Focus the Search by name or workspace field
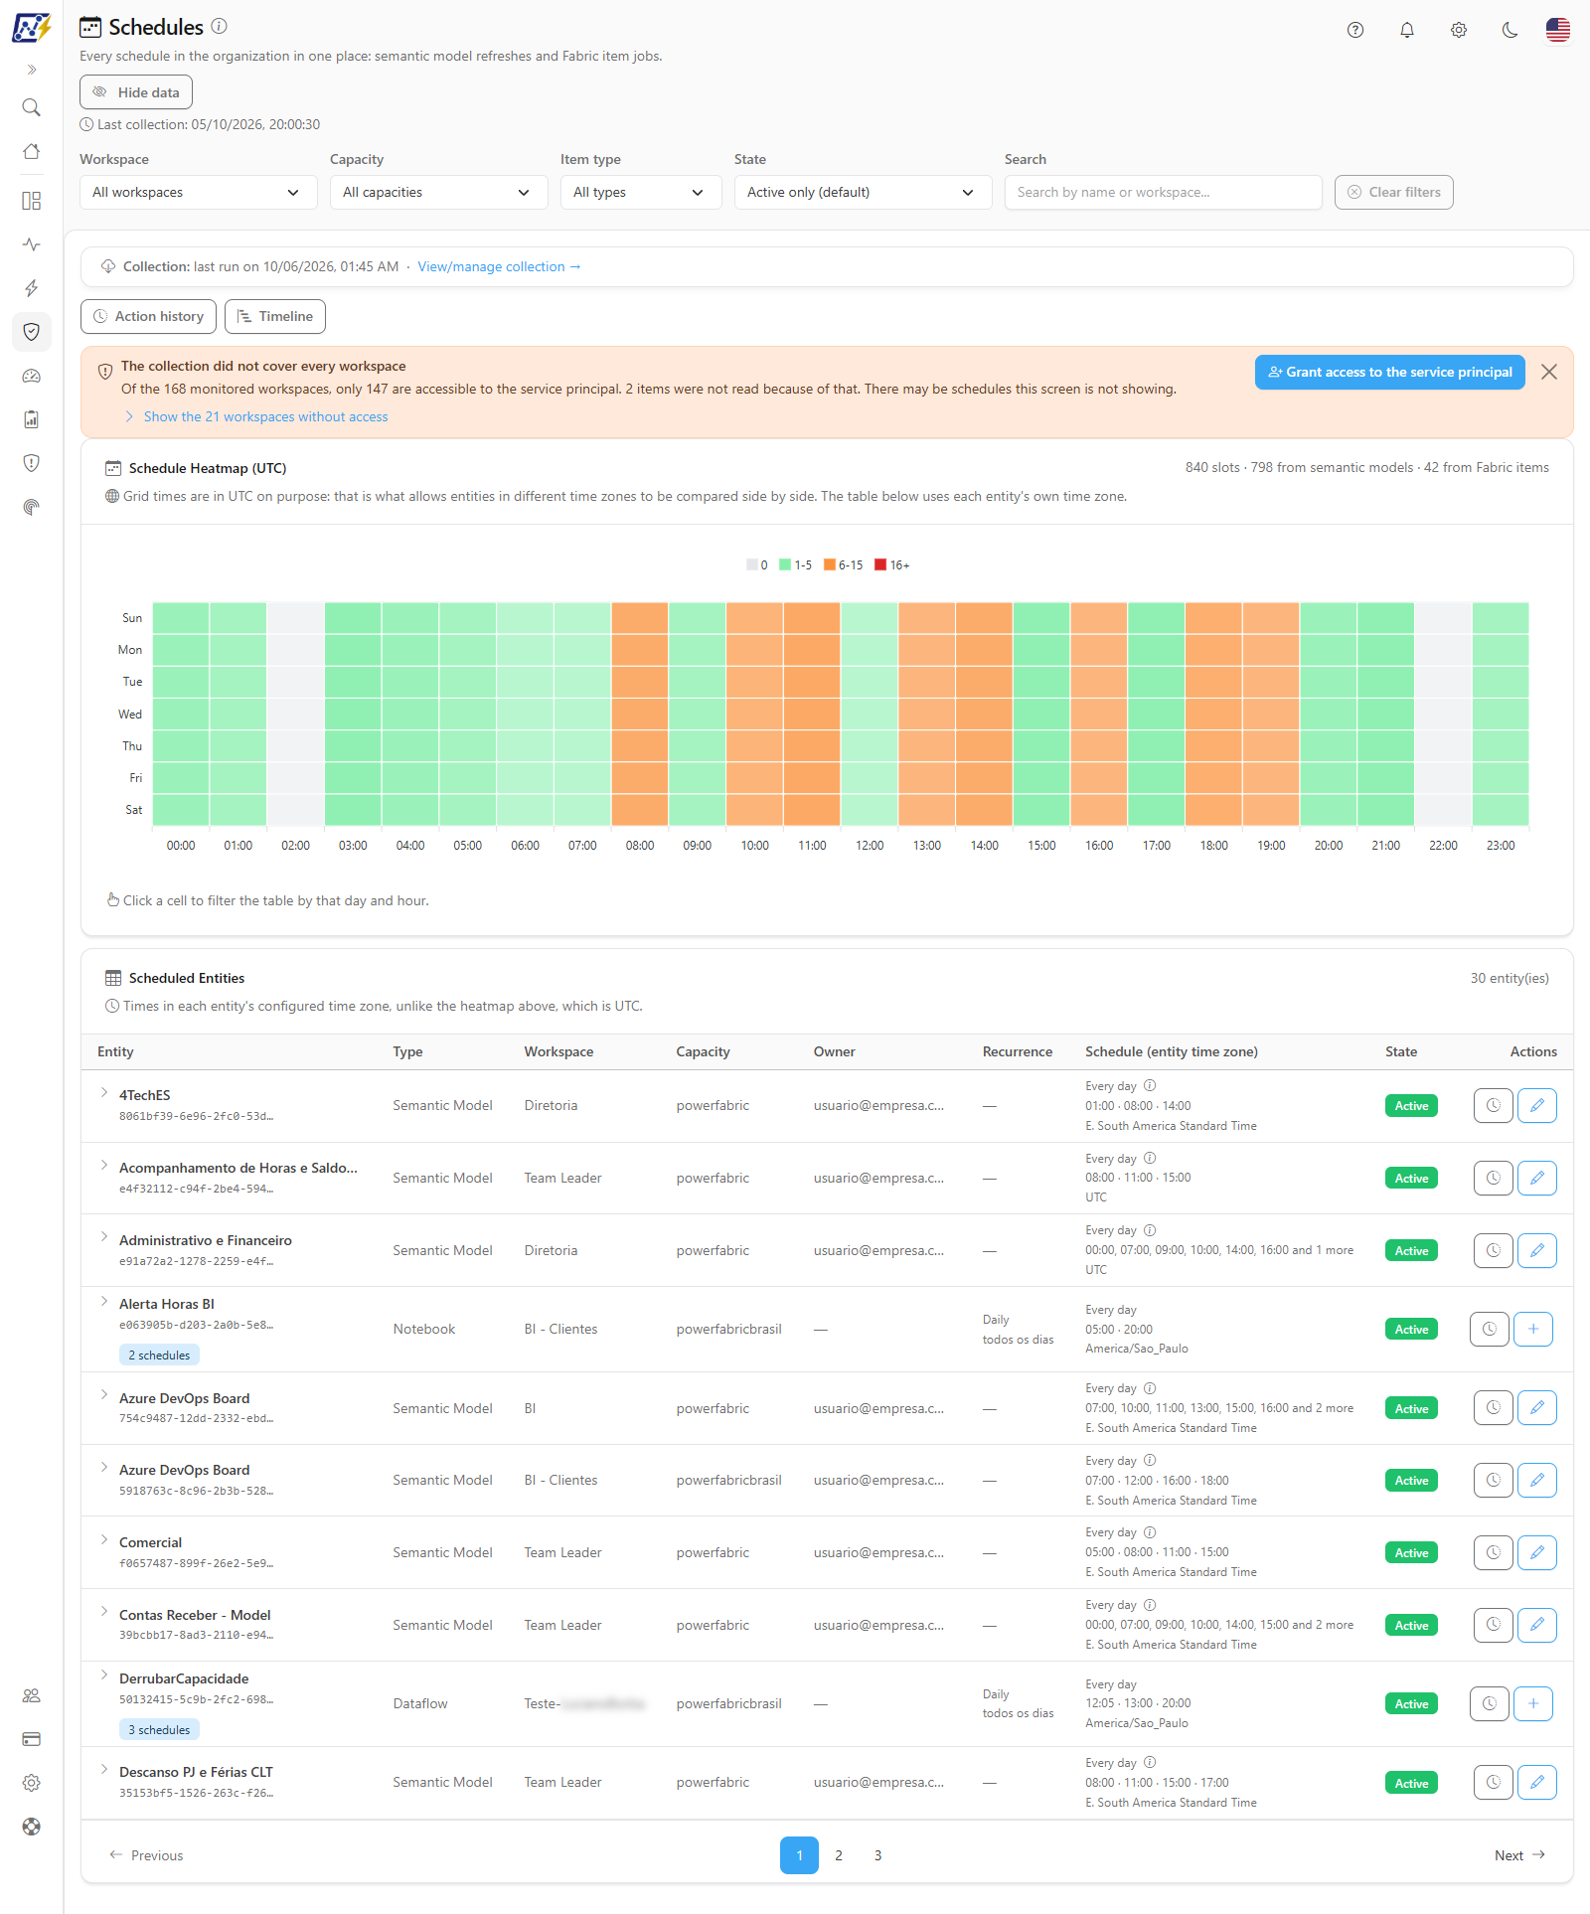The height and width of the screenshot is (1914, 1590). (x=1163, y=193)
